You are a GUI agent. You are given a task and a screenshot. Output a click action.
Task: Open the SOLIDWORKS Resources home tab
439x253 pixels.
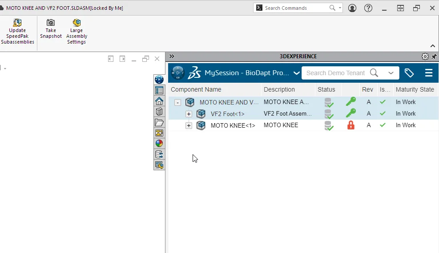159,101
